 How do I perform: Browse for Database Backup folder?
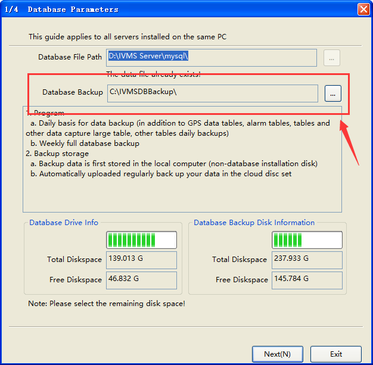(333, 93)
